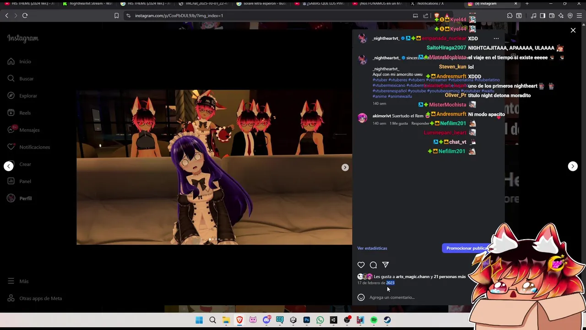Click the #vtuber hashtag

[380, 80]
